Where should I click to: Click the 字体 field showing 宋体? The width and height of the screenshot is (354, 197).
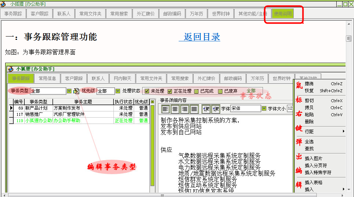[246, 108]
